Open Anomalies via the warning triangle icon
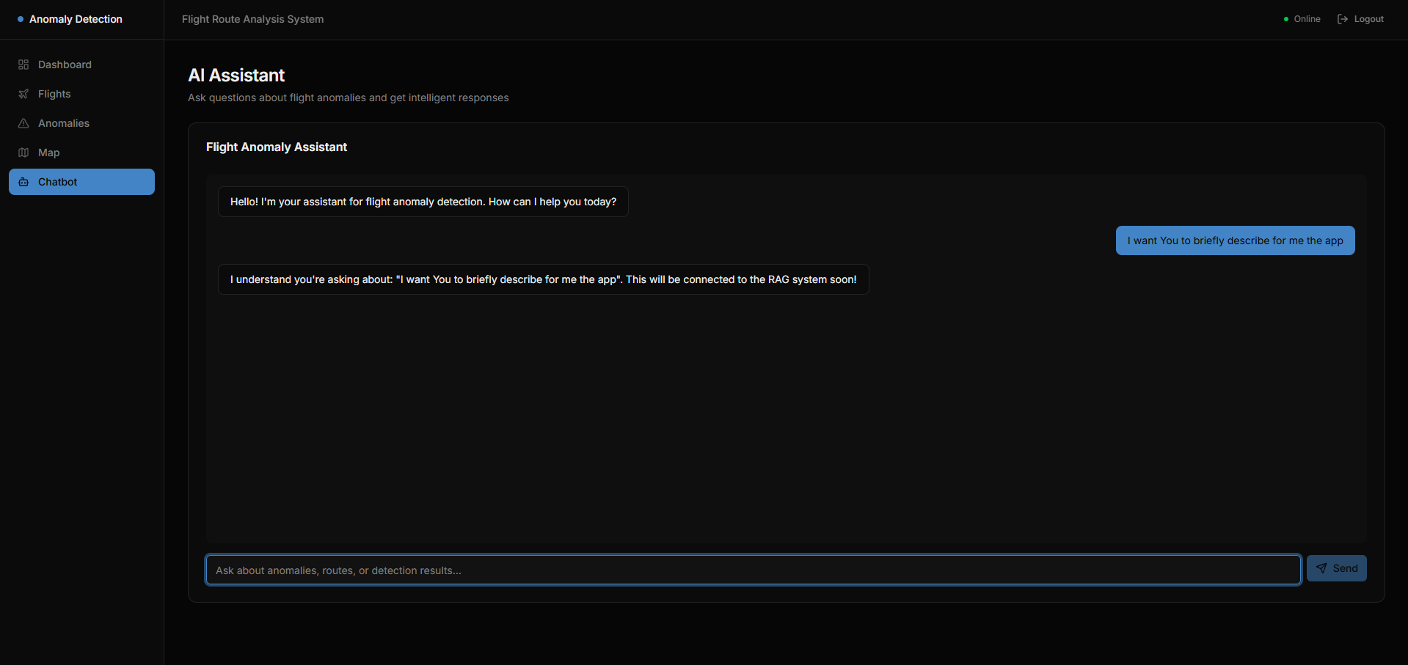The width and height of the screenshot is (1408, 665). 23,123
